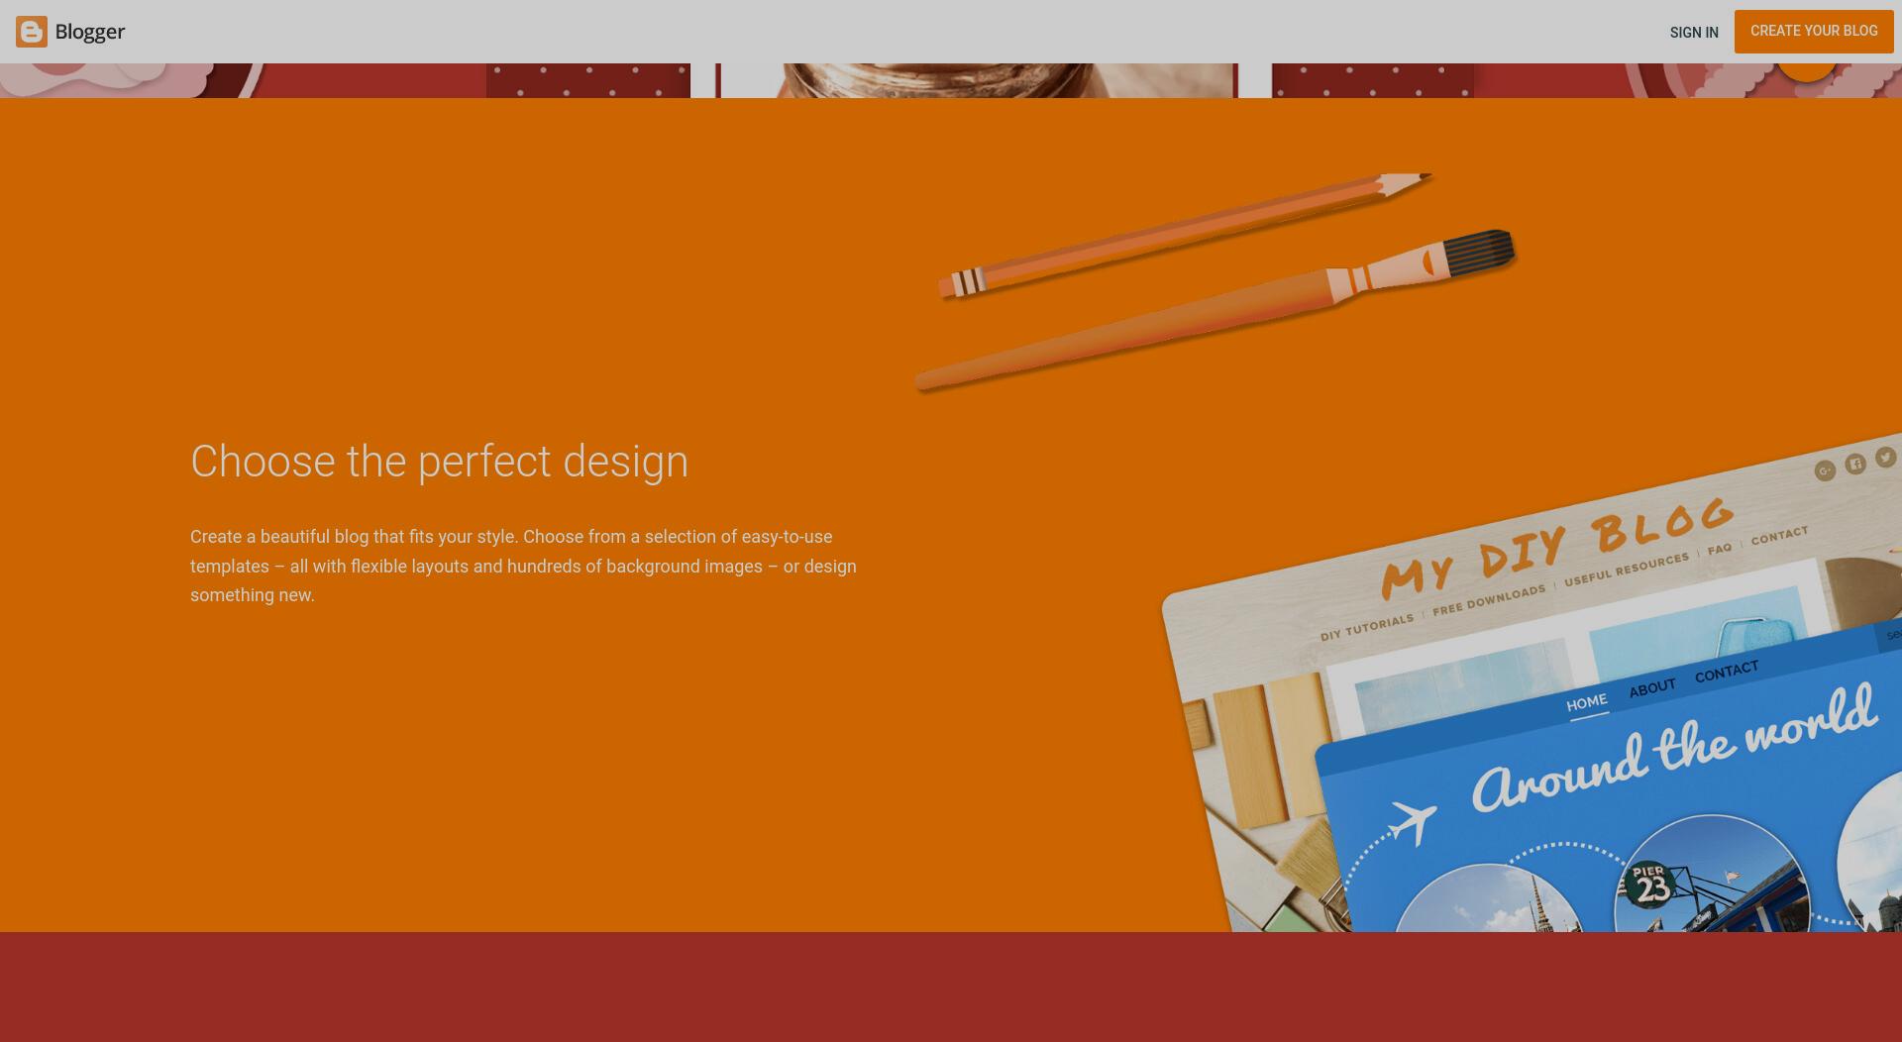This screenshot has width=1902, height=1042.
Task: Click the Choose the perfect design heading
Action: point(439,462)
